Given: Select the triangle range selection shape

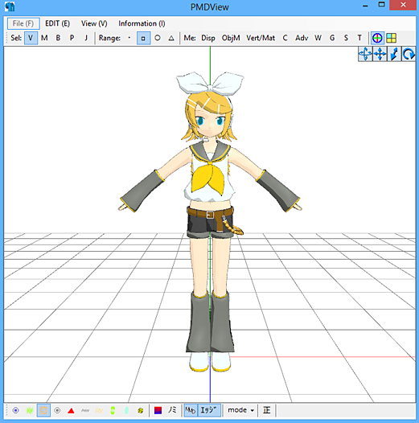Looking at the screenshot, I should coord(171,38).
